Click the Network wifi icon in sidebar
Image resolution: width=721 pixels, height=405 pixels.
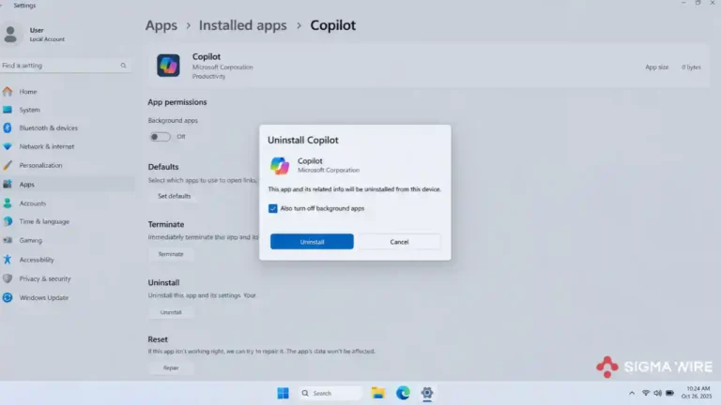click(8, 146)
